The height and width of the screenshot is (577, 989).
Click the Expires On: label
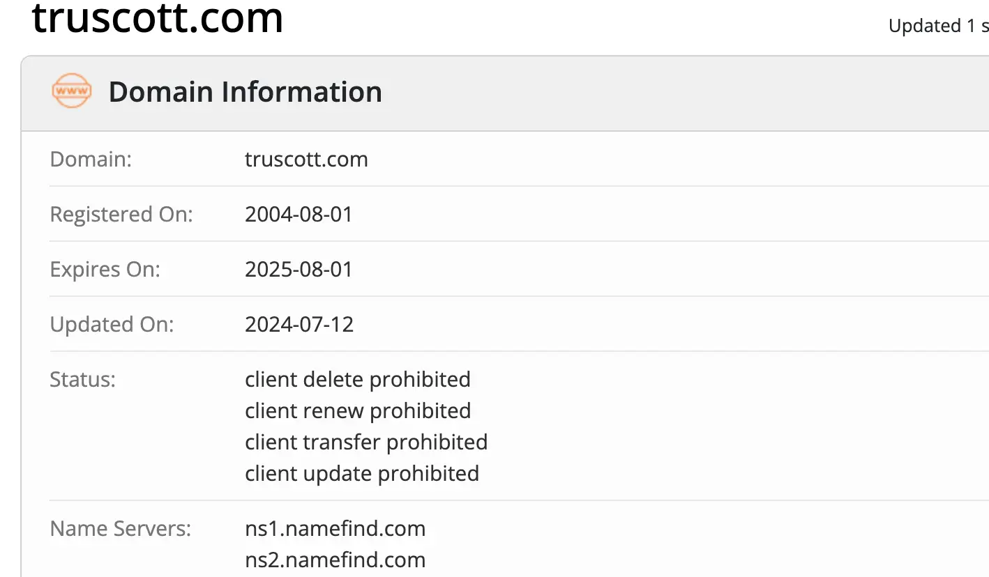(x=105, y=269)
